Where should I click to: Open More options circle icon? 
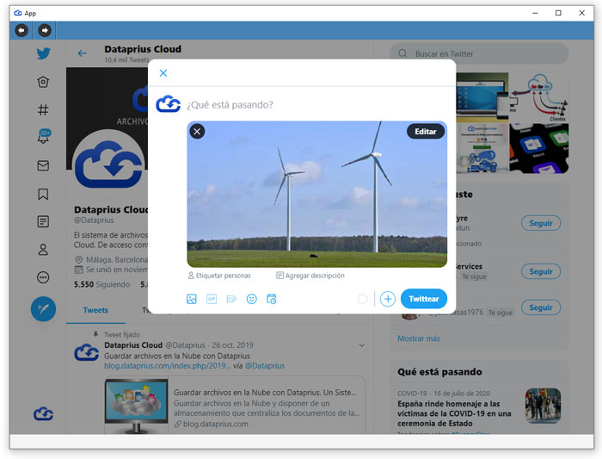point(43,277)
